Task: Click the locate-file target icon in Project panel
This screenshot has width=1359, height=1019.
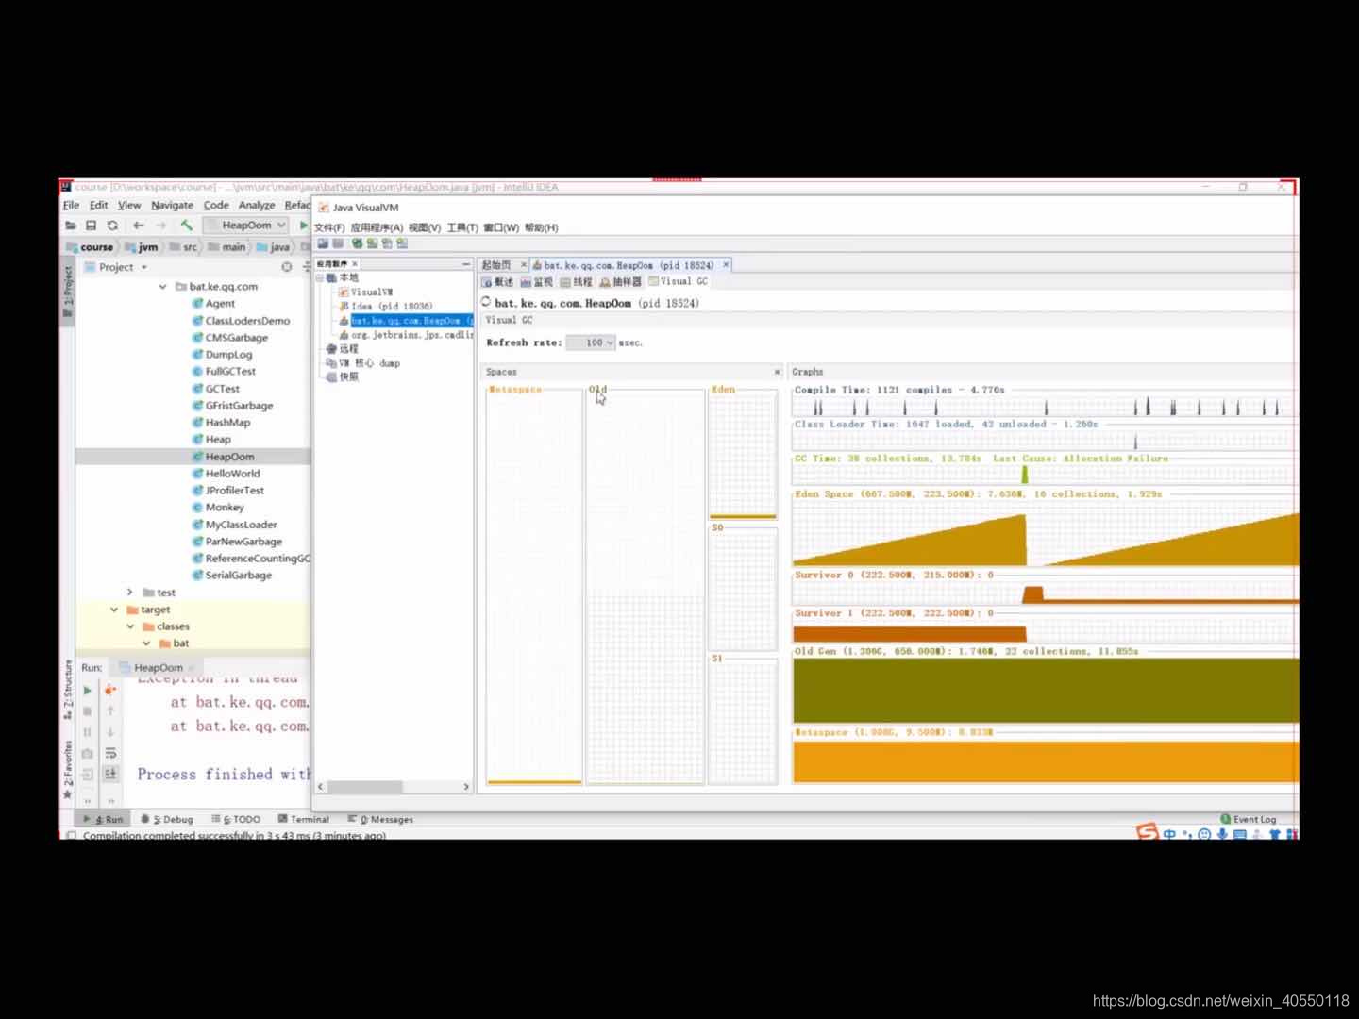Action: pyautogui.click(x=287, y=267)
